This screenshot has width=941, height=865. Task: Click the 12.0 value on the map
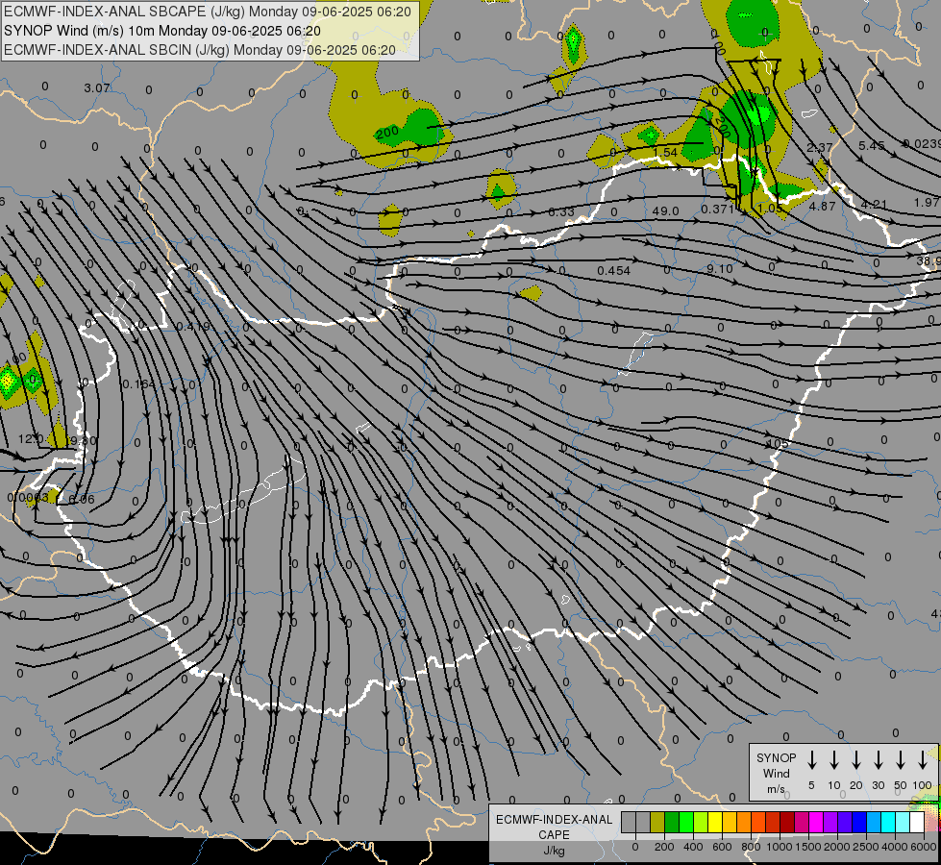click(x=31, y=439)
